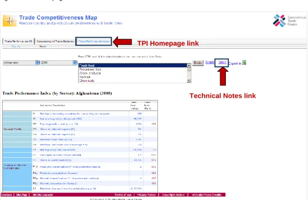This screenshot has height=200, width=308.
Task: Open Terms of use footer link
Action: [123, 194]
